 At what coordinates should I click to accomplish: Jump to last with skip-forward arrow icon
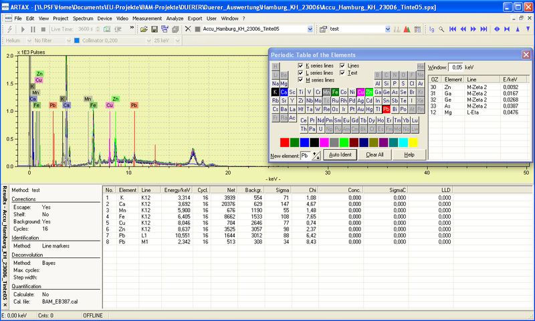click(x=484, y=29)
